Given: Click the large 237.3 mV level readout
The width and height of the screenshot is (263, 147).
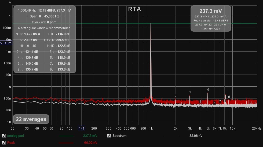Looking at the screenshot, I should 211,11.
